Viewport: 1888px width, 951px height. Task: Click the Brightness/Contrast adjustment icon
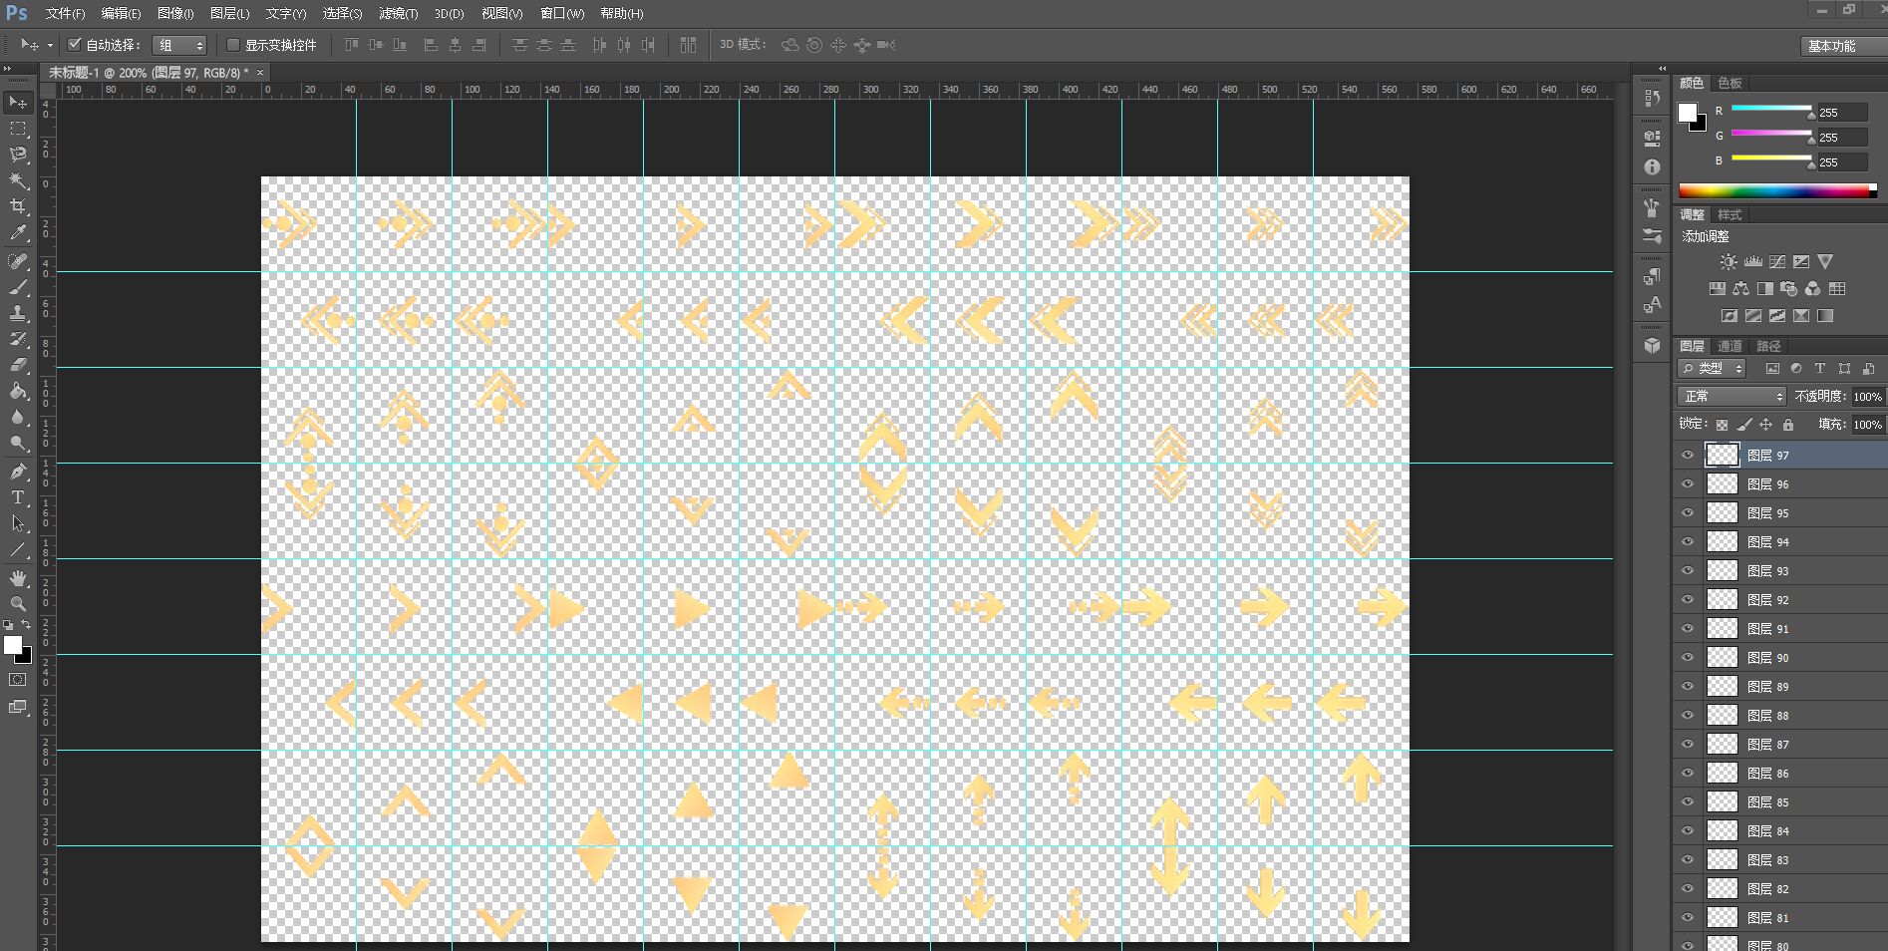pyautogui.click(x=1729, y=262)
